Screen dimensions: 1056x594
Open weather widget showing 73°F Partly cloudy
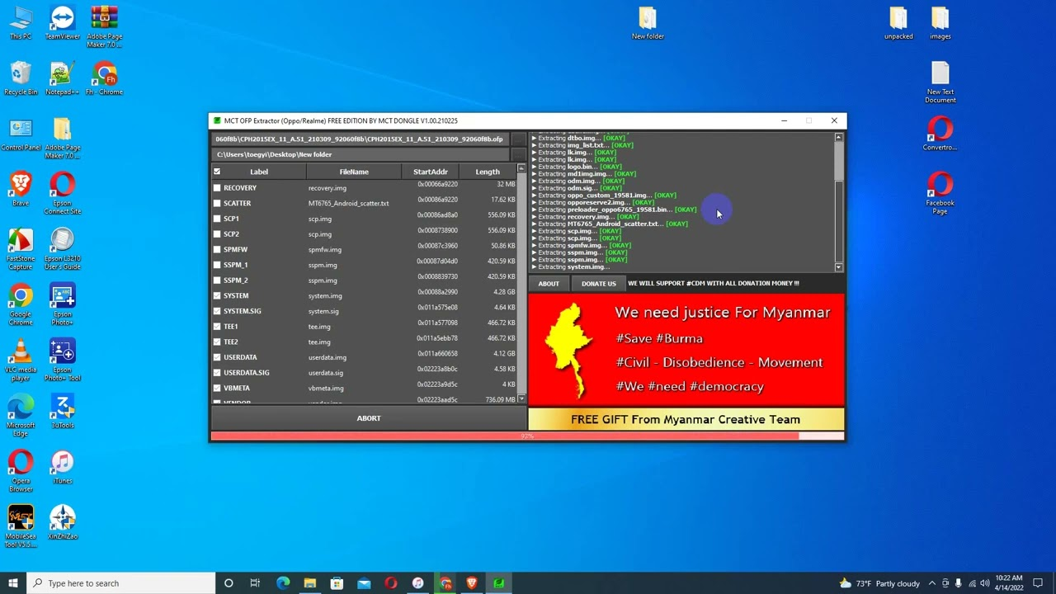[879, 583]
